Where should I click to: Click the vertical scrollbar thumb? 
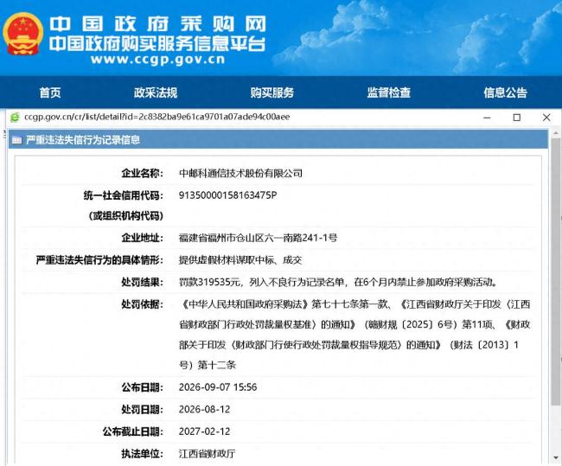point(556,272)
